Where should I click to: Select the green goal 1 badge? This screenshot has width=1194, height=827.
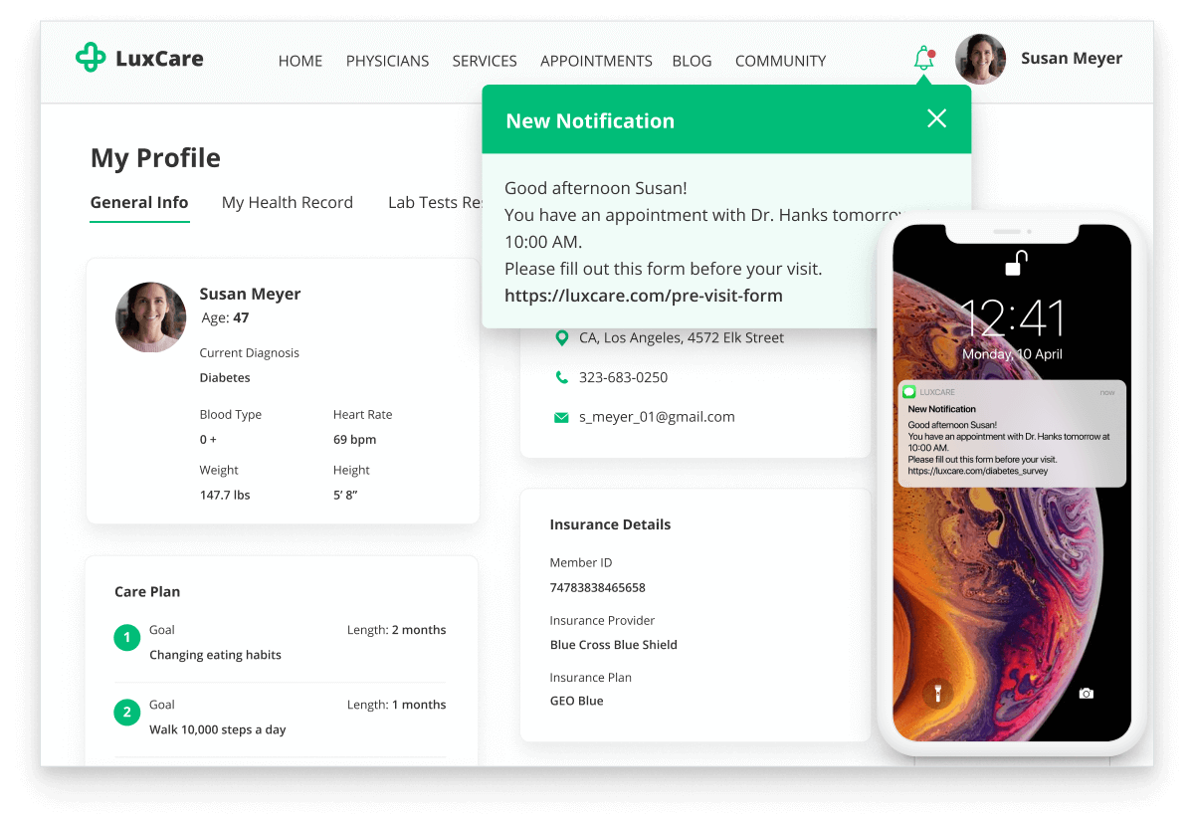pos(127,638)
